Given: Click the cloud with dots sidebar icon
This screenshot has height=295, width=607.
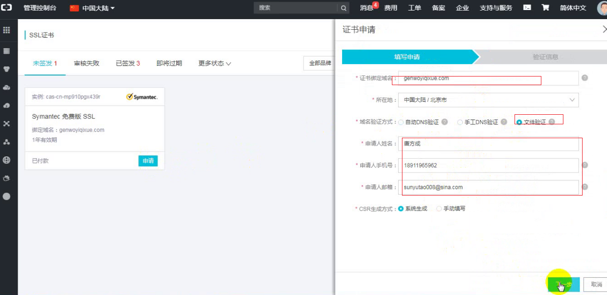Looking at the screenshot, I should click(7, 87).
